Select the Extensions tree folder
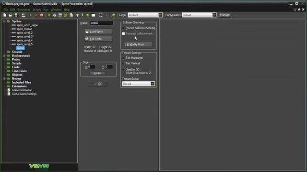 click(x=19, y=86)
